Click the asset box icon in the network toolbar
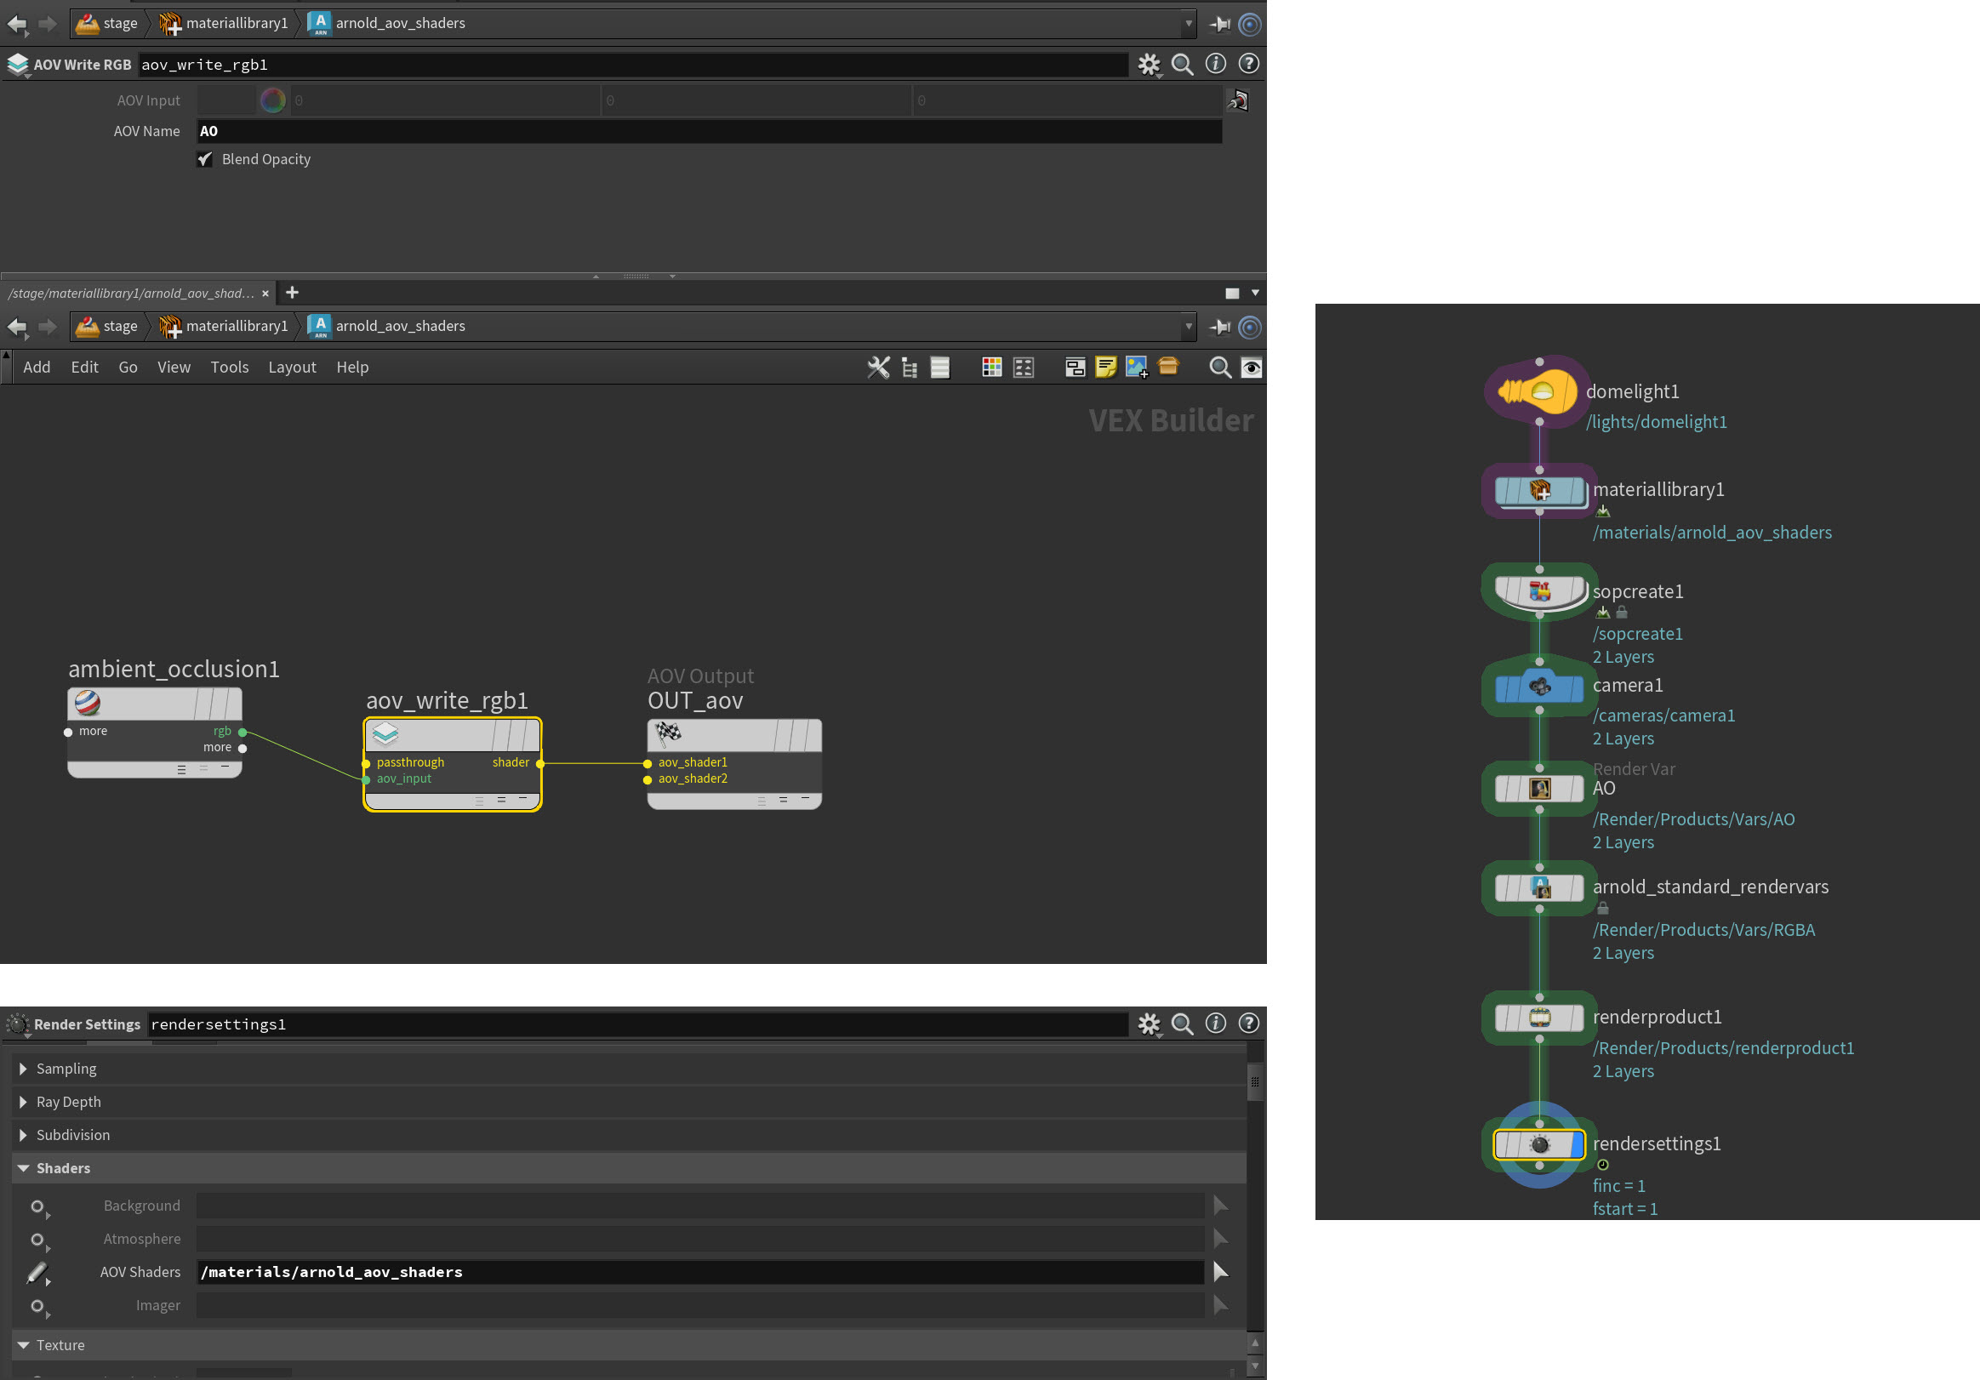This screenshot has height=1380, width=1980. pyautogui.click(x=1168, y=367)
